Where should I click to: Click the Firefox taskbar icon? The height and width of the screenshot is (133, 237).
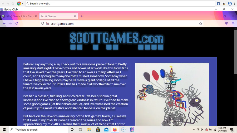tap(115, 130)
